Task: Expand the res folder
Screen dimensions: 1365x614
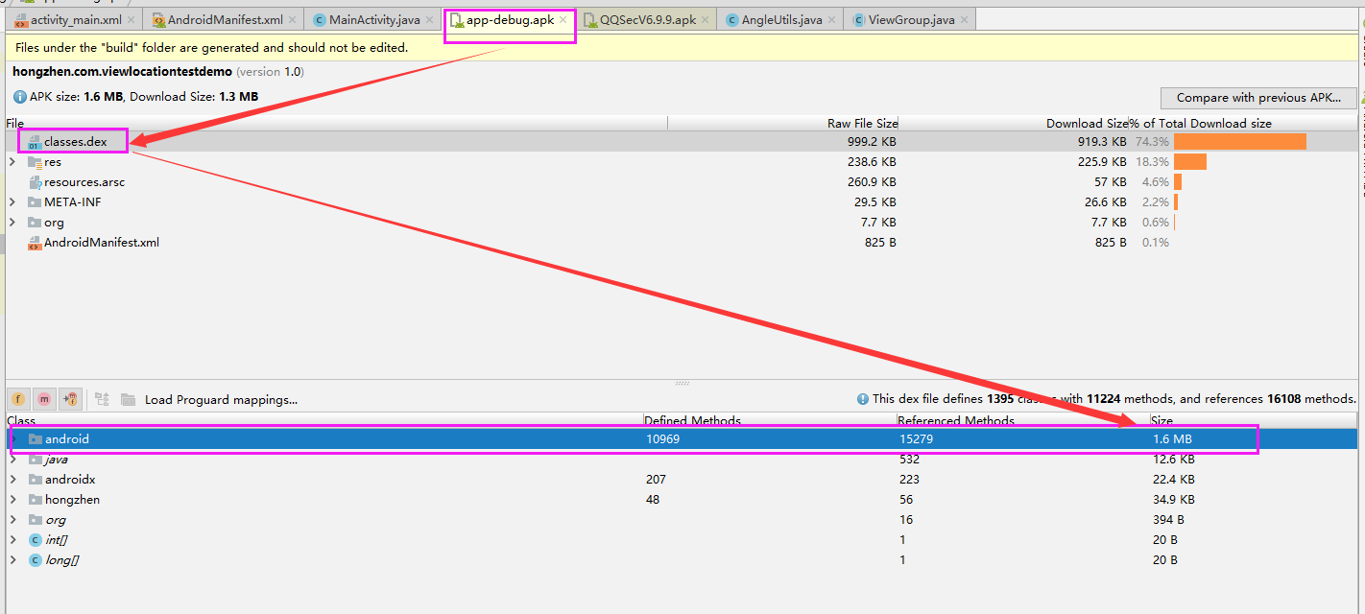Action: point(11,161)
